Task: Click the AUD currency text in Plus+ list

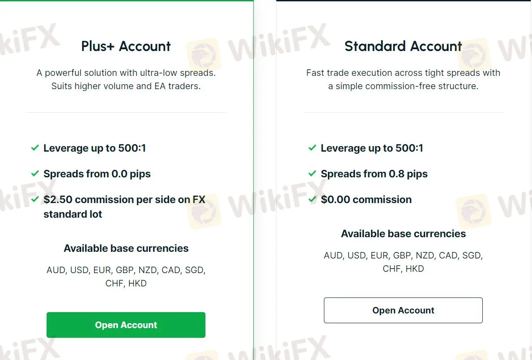Action: click(x=55, y=270)
